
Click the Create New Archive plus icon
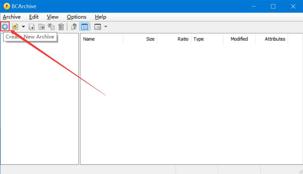click(x=5, y=27)
